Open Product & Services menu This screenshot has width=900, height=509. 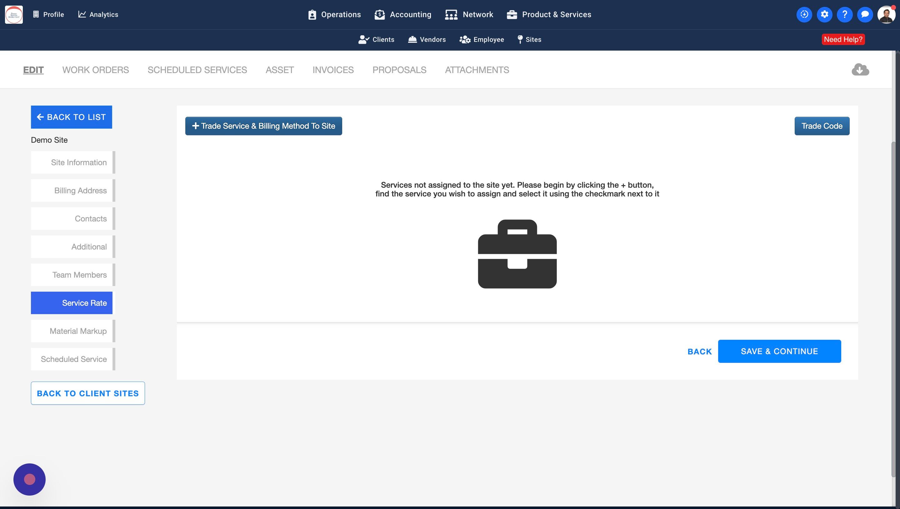tap(549, 14)
